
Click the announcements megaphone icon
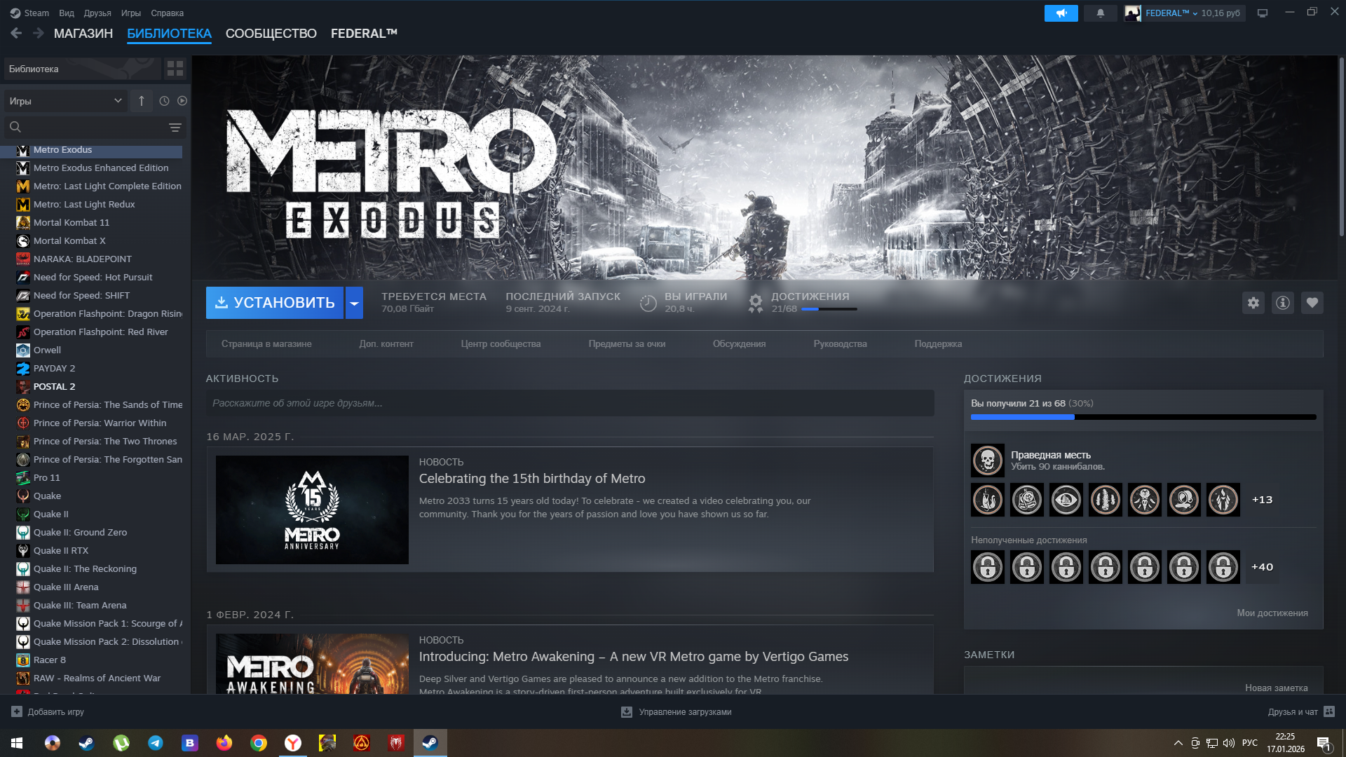coord(1061,13)
